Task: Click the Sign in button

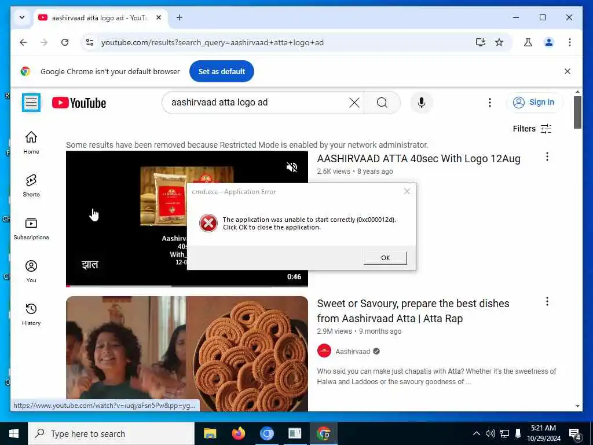Action: (534, 102)
